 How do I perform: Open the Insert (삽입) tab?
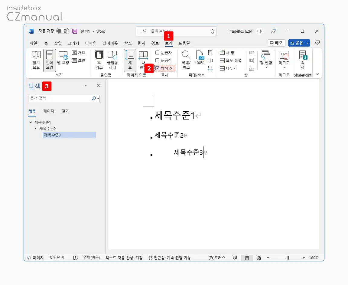pos(58,43)
